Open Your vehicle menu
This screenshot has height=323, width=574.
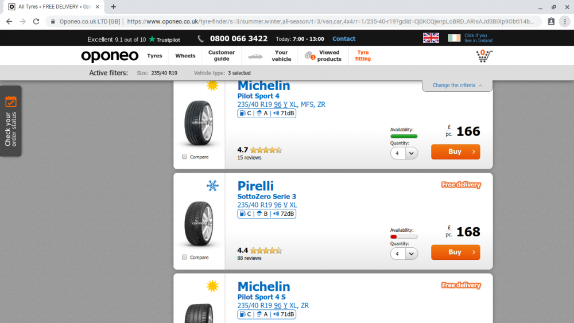pyautogui.click(x=281, y=56)
